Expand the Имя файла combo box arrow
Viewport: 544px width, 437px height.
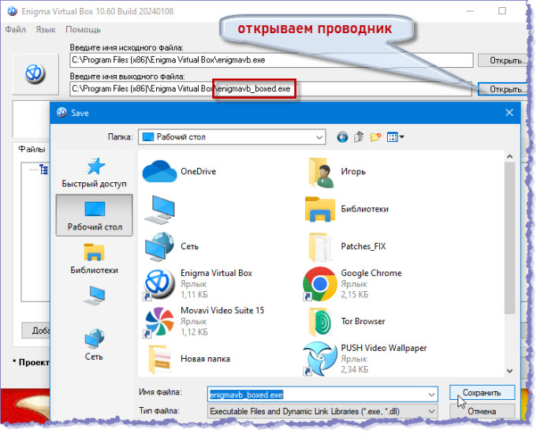431,394
